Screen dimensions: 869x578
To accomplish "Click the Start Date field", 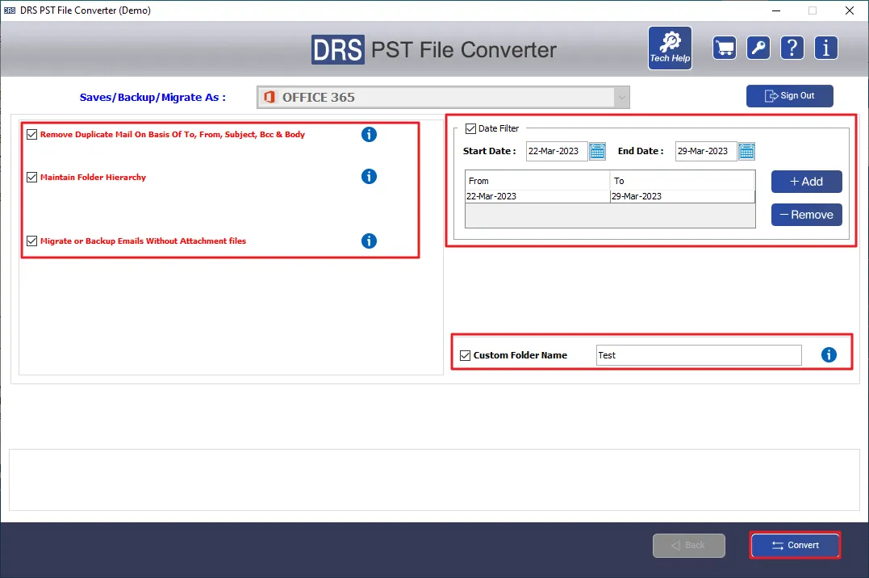I will [x=557, y=151].
